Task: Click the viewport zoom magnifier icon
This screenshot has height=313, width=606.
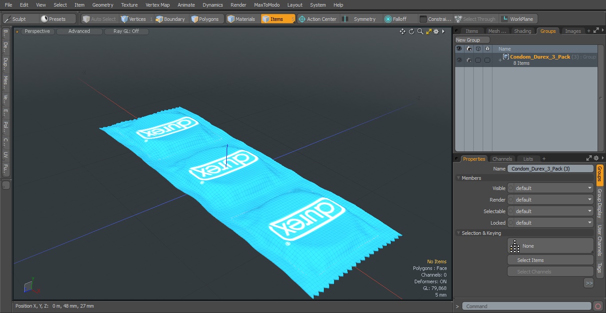Action: [x=420, y=32]
